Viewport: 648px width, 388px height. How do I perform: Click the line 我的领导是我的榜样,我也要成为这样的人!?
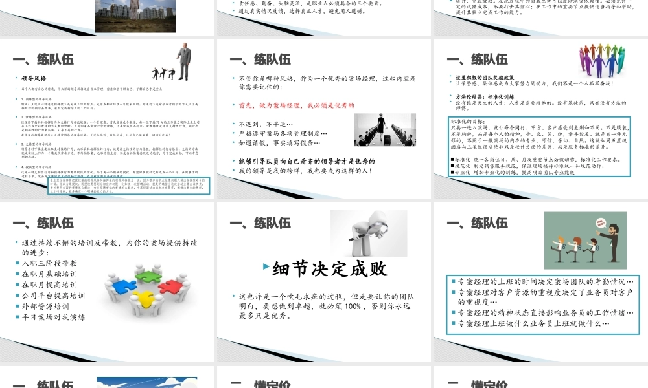305,170
